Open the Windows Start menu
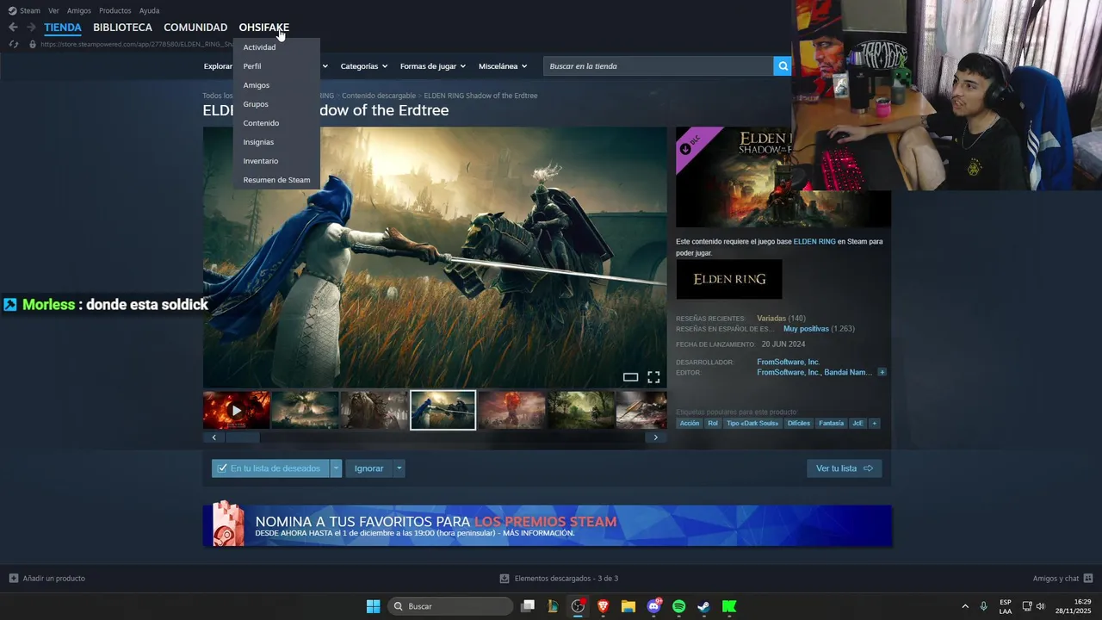Image resolution: width=1102 pixels, height=620 pixels. pos(373,606)
